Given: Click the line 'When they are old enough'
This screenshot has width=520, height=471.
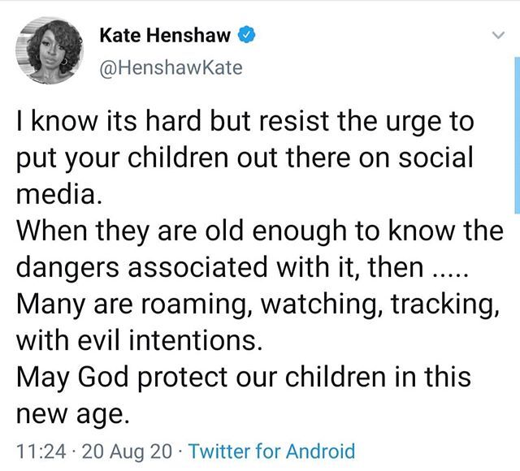Looking at the screenshot, I should point(260,231).
